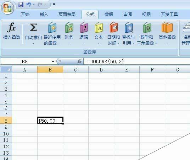Select column F header

[152, 70]
